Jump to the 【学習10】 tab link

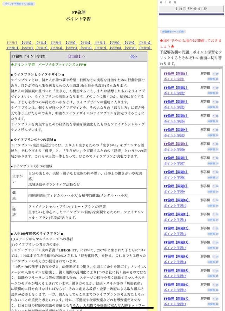click(x=144, y=43)
